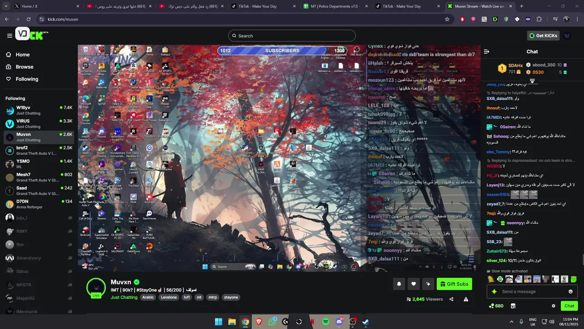
Task: Open brof2 channel in Following list
Action: point(39,150)
